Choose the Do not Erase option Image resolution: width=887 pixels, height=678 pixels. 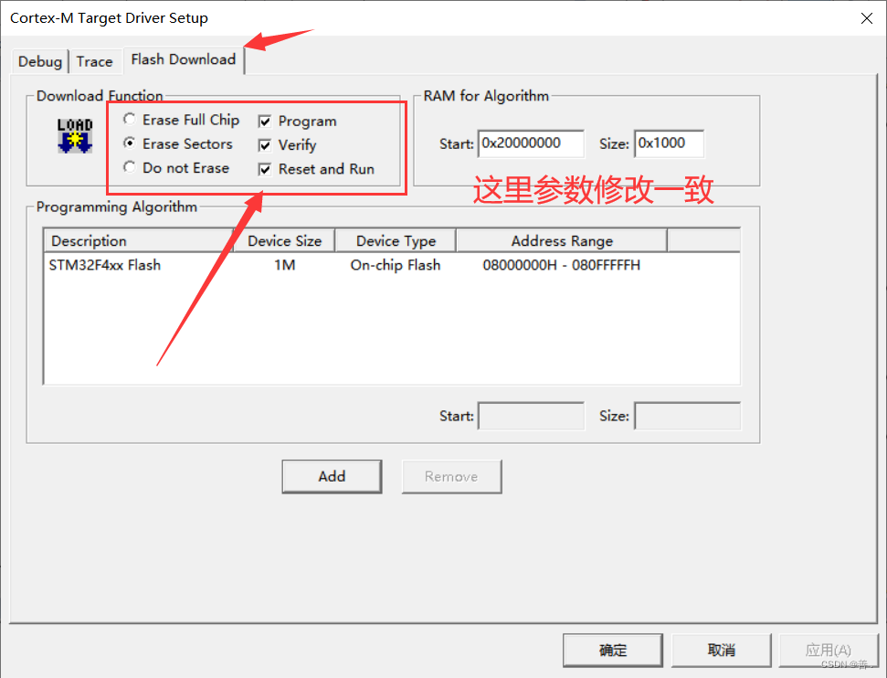pyautogui.click(x=129, y=168)
